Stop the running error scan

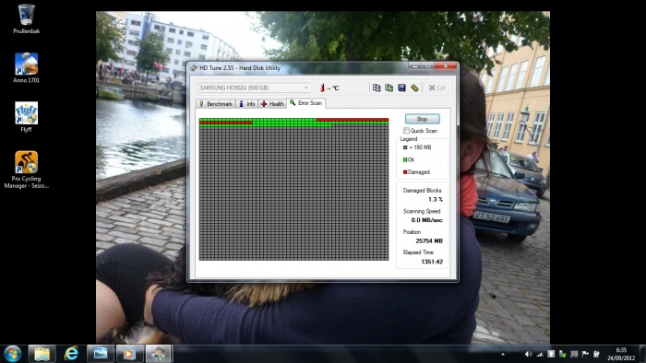point(423,119)
